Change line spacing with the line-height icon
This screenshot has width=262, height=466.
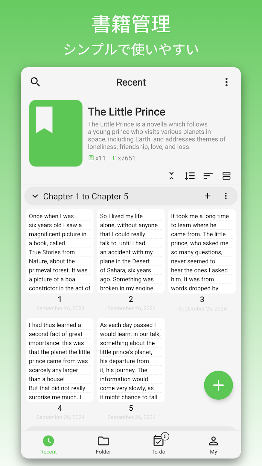pos(190,176)
